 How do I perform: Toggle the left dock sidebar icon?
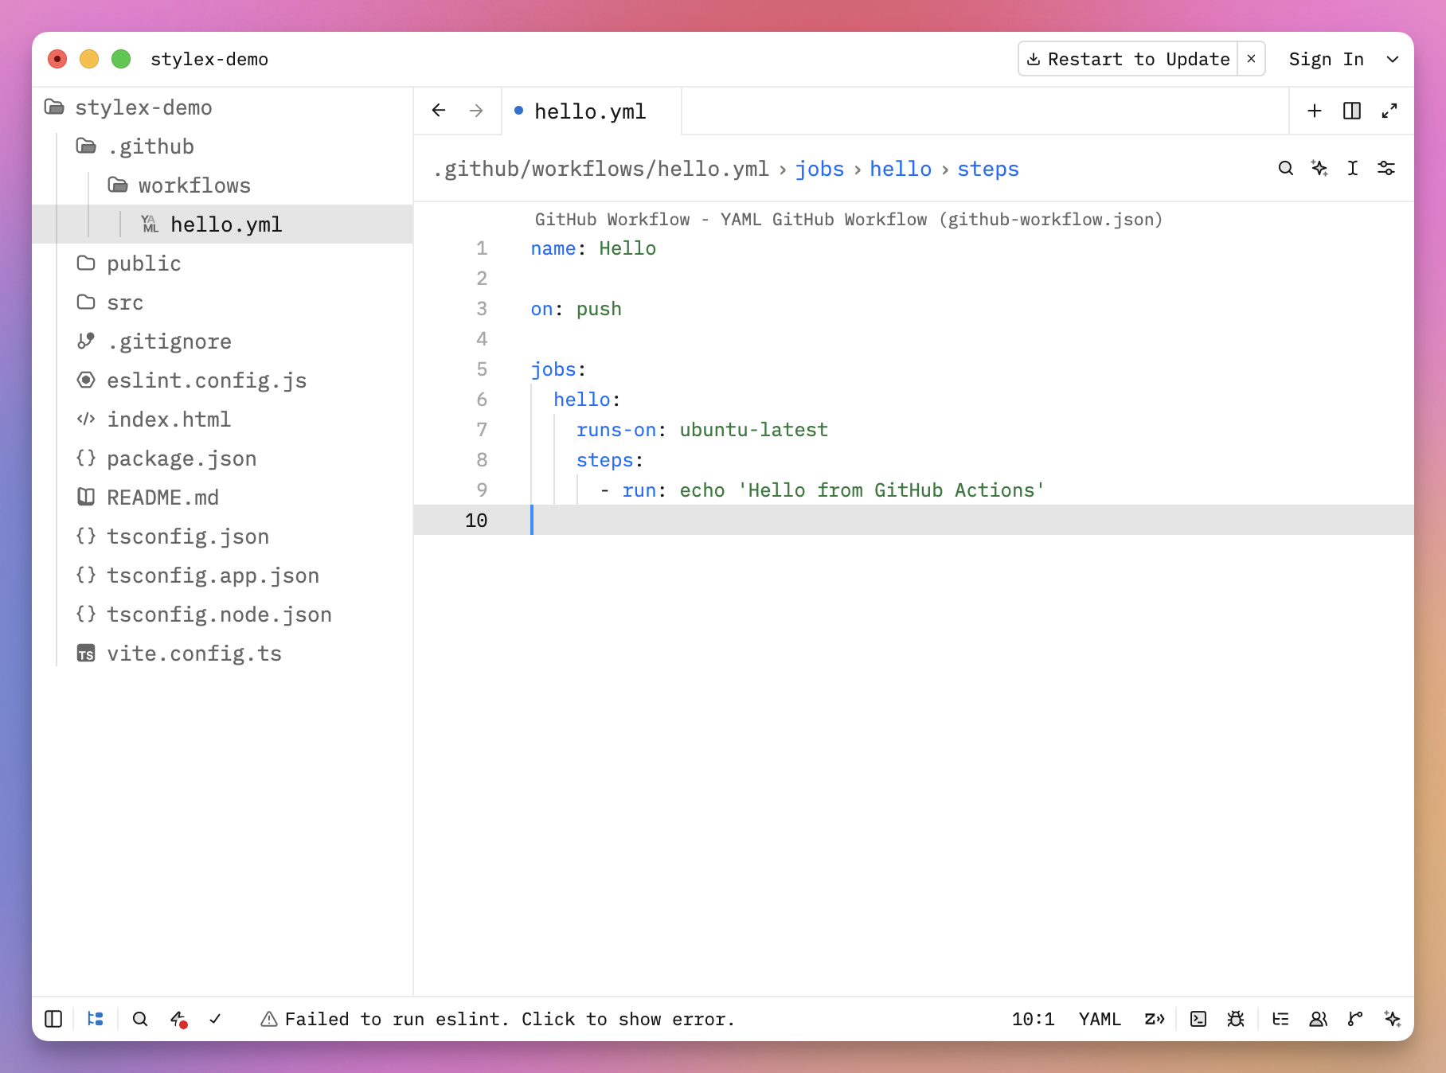(x=53, y=1019)
